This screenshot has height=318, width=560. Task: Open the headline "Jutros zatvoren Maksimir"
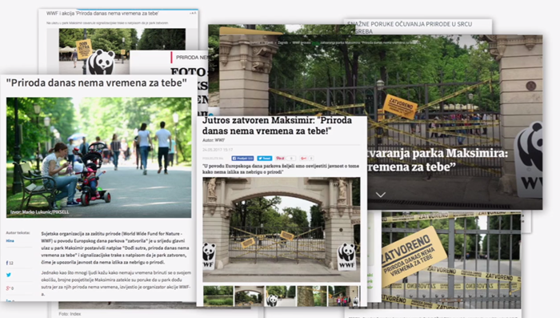click(277, 125)
